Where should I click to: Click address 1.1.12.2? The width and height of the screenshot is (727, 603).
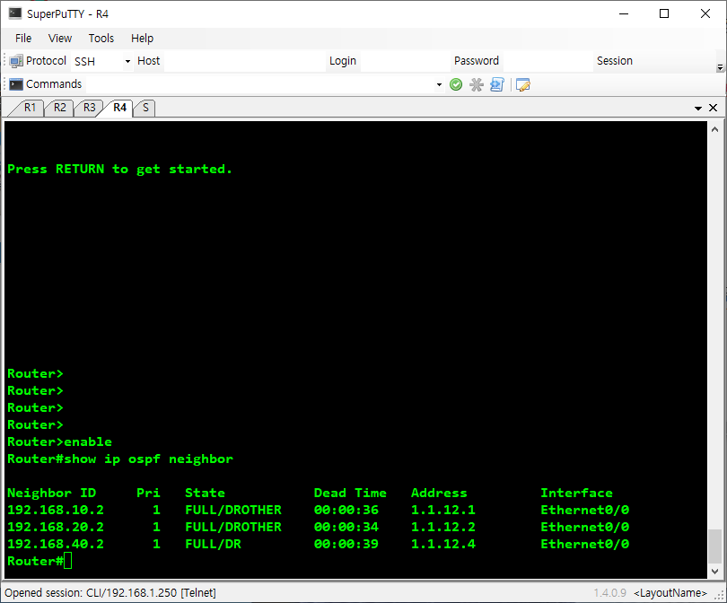pos(443,527)
